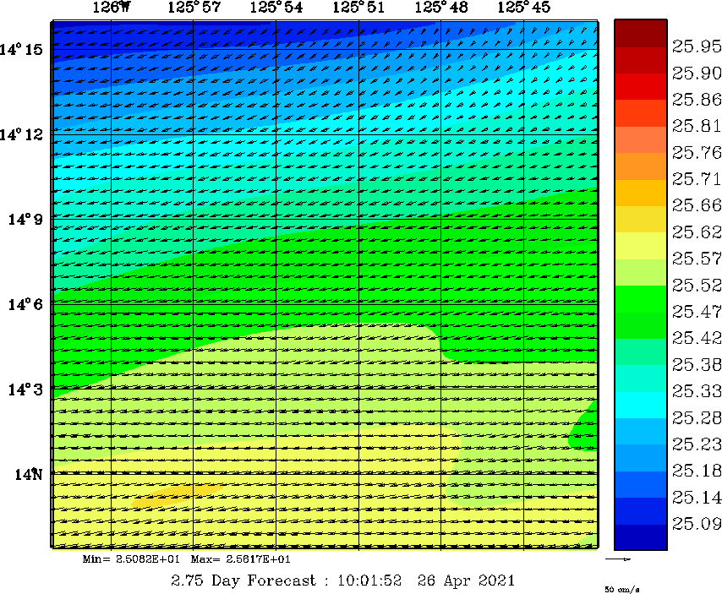This screenshot has height=594, width=722.
Task: Pick the colorbar swatch between 25.33 and 25.28
Action: [641, 405]
